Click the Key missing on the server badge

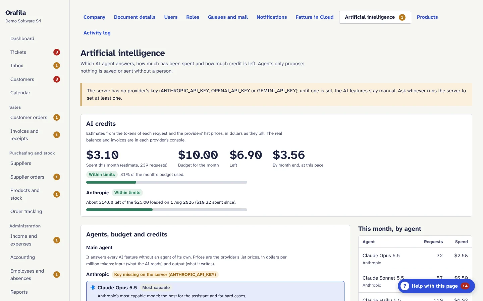[165, 275]
